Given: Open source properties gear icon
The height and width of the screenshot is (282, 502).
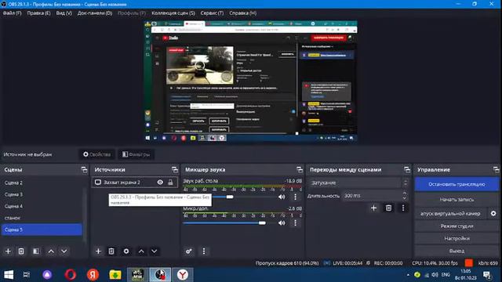Looking at the screenshot, I should pyautogui.click(x=126, y=251).
